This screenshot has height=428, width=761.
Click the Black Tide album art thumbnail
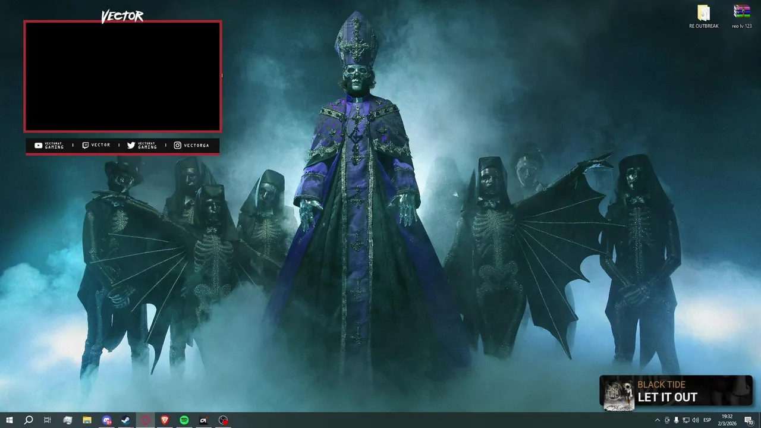(619, 394)
